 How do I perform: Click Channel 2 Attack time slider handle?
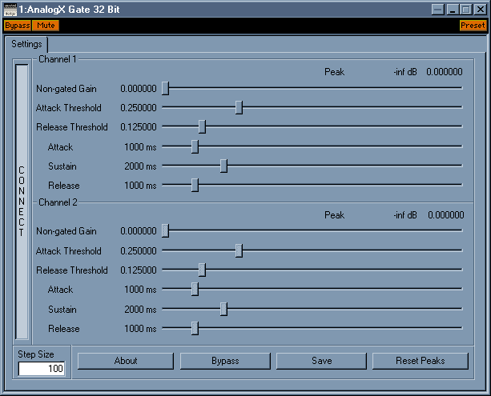coord(195,289)
